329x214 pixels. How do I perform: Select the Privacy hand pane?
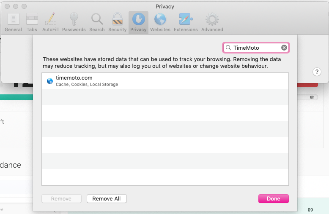138,22
